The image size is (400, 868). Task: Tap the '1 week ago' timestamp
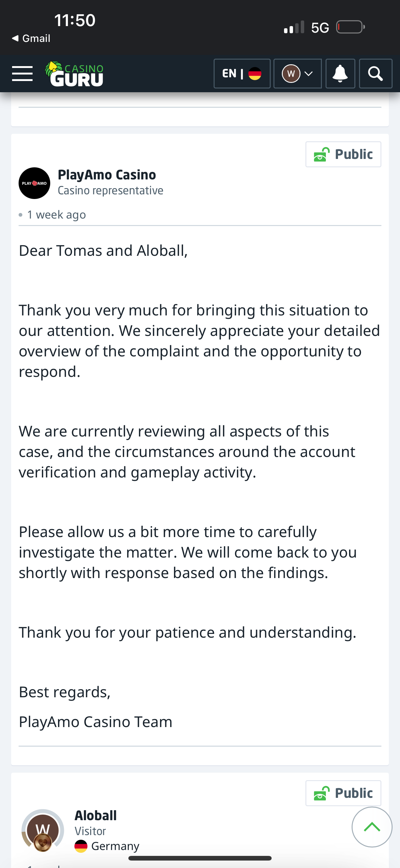(x=56, y=215)
